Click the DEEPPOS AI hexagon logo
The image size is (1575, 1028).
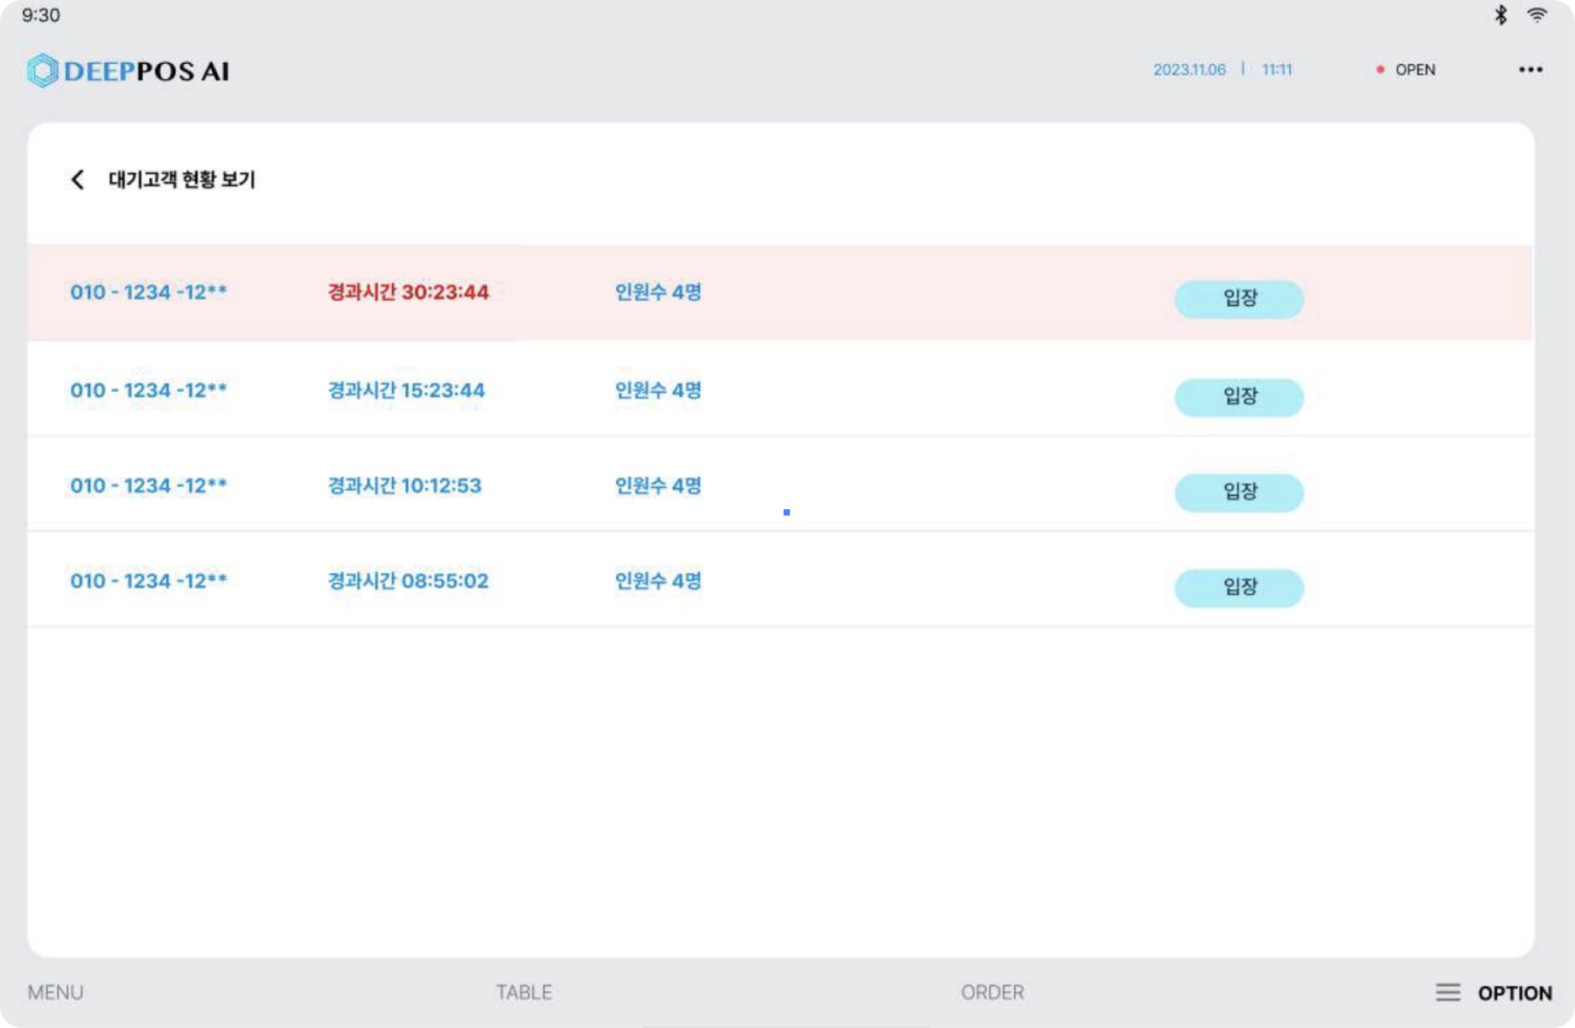[x=43, y=71]
